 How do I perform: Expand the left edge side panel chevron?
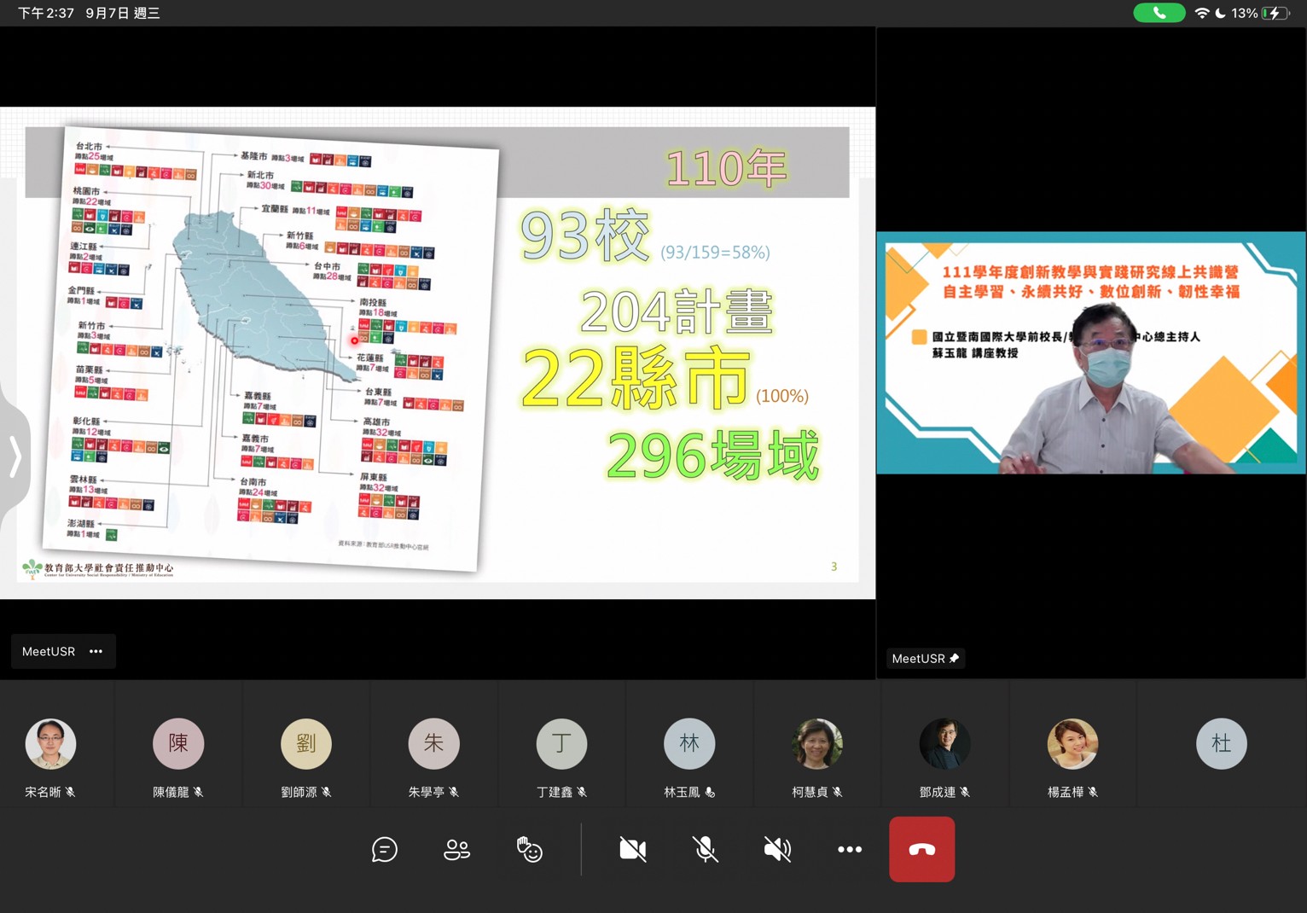[x=15, y=457]
